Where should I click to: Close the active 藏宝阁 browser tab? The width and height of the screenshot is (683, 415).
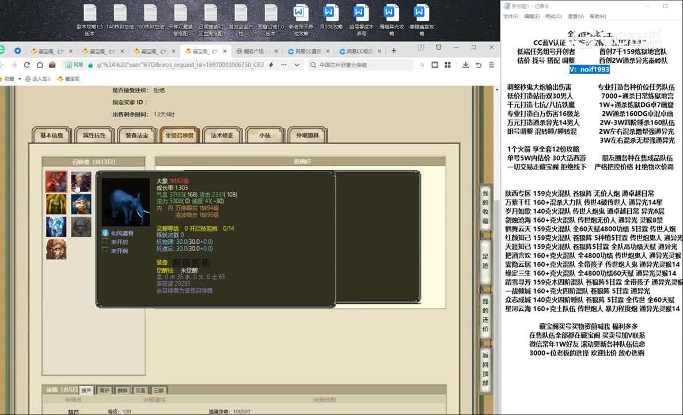[225, 51]
